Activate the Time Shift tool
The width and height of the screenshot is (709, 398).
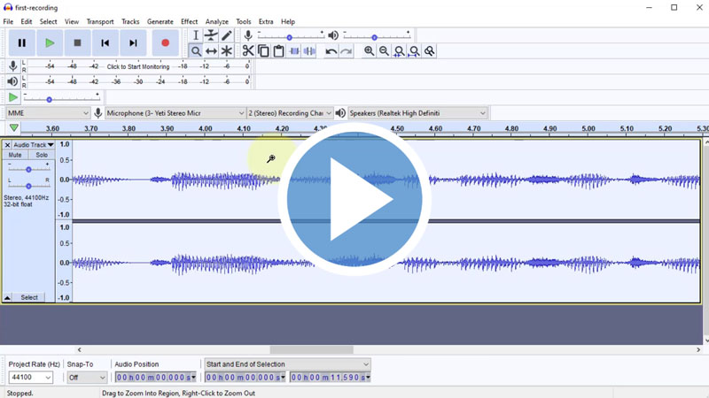(211, 51)
